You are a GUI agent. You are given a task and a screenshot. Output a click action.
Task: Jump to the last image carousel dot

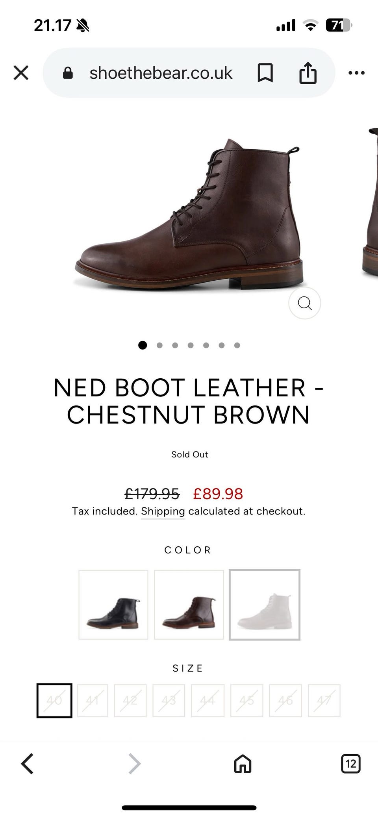[x=237, y=345]
